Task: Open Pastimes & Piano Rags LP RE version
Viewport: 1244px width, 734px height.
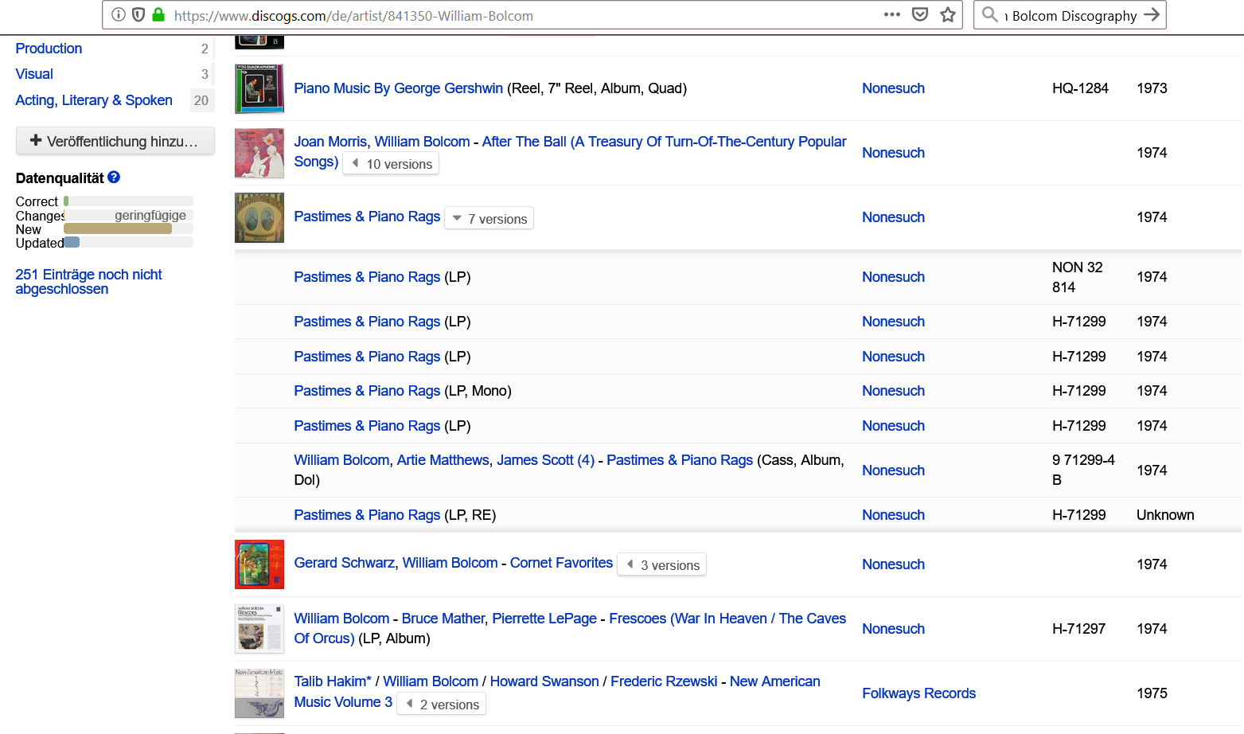Action: (367, 515)
